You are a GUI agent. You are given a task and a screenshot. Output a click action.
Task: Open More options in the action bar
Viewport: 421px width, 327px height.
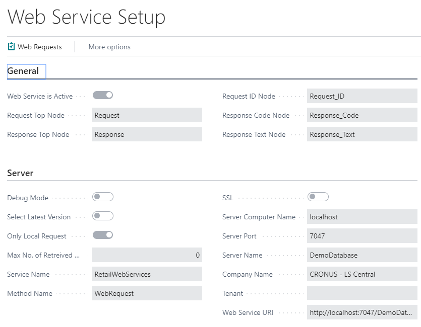tap(109, 47)
